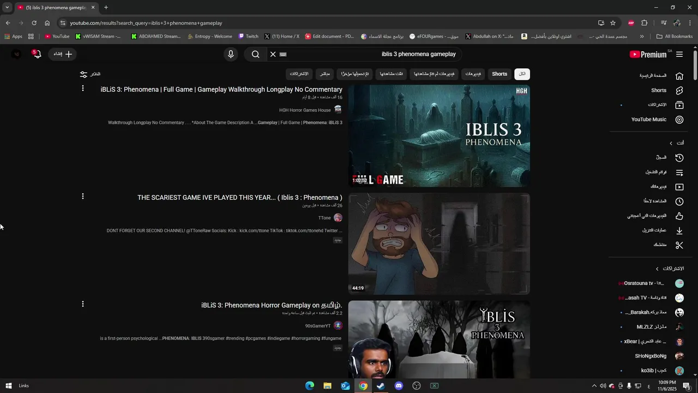Open Discord from the Windows taskbar
698x393 pixels.
point(399,386)
